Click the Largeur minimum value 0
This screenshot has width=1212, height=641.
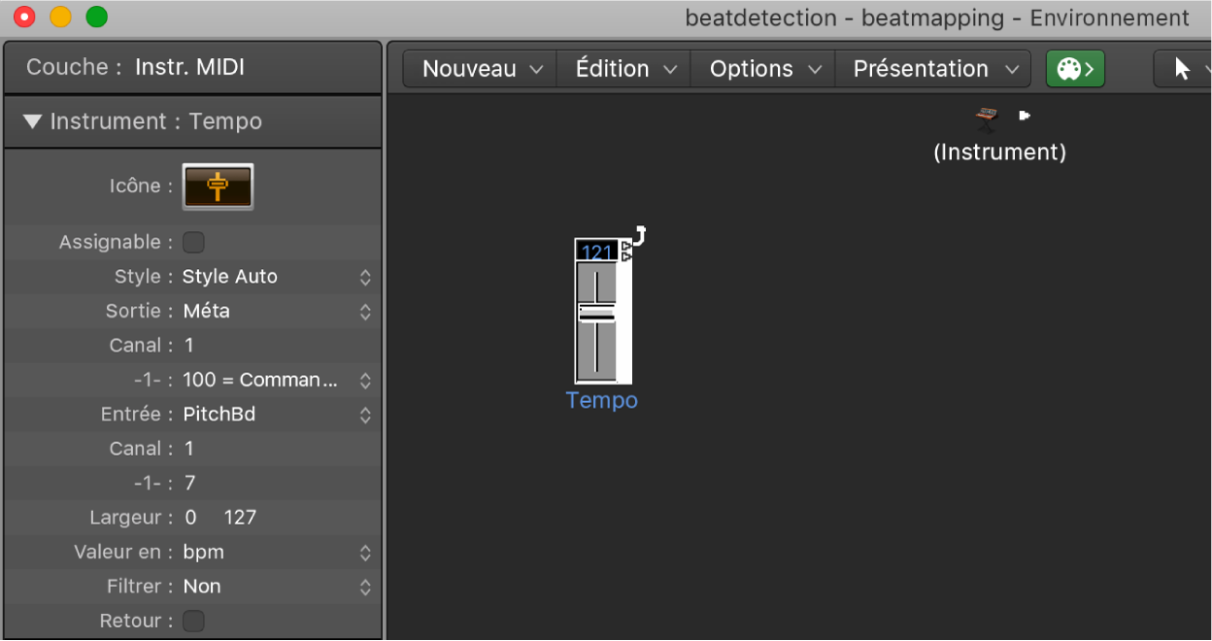[190, 518]
